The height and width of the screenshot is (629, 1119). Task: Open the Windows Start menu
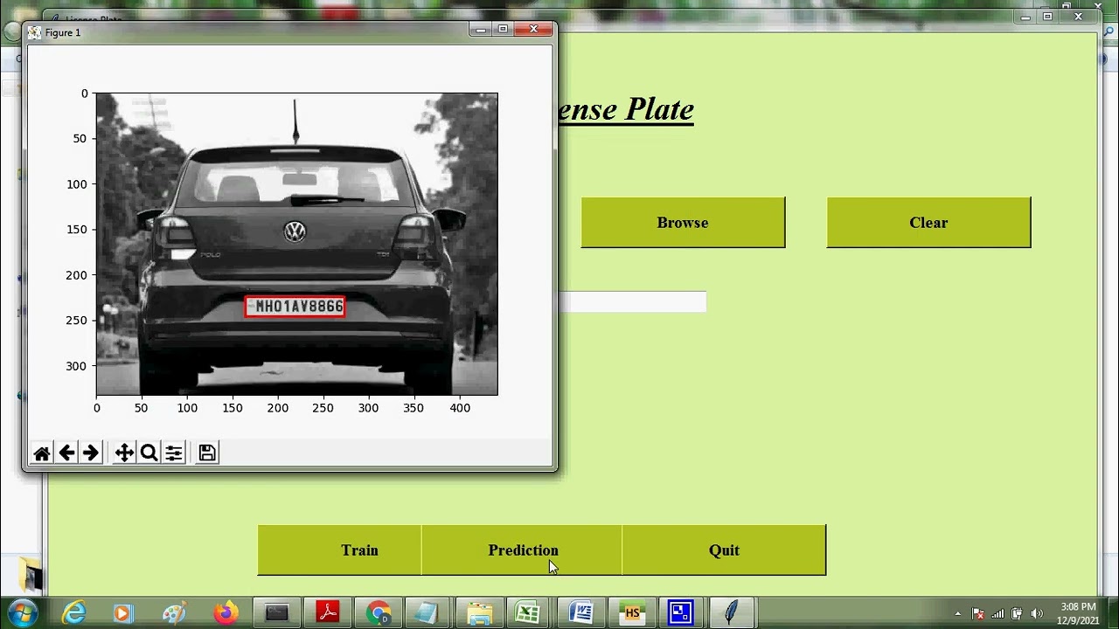click(x=22, y=612)
